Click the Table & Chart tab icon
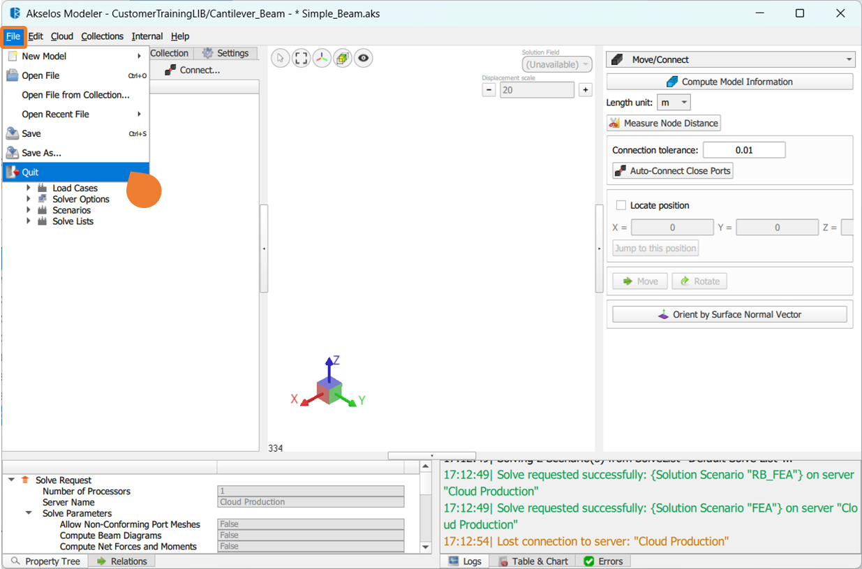The image size is (862, 569). click(503, 561)
